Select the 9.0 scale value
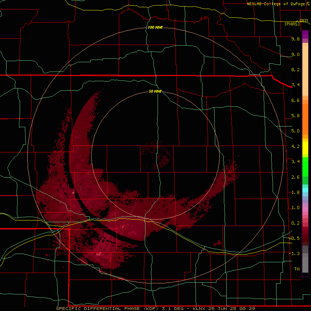The height and width of the screenshot is (311, 311). coord(295,54)
